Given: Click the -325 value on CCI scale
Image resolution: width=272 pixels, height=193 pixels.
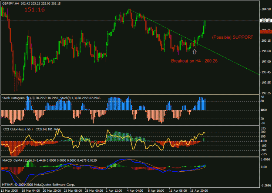Looking at the screenshot, I should click(263, 154).
